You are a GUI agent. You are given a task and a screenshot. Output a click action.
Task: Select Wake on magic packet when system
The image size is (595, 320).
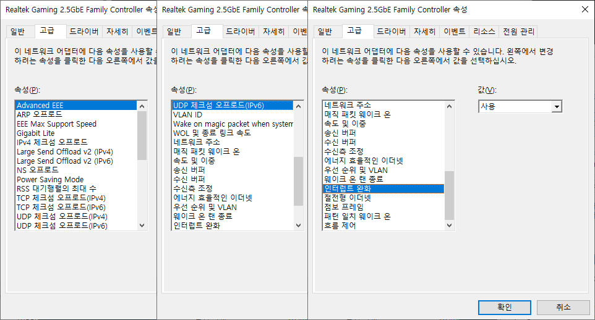pos(233,124)
